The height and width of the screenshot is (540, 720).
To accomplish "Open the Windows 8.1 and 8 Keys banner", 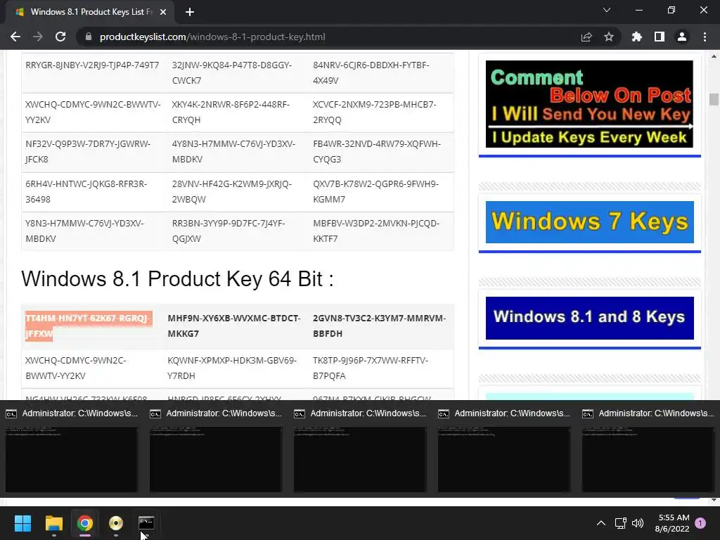I will [590, 319].
